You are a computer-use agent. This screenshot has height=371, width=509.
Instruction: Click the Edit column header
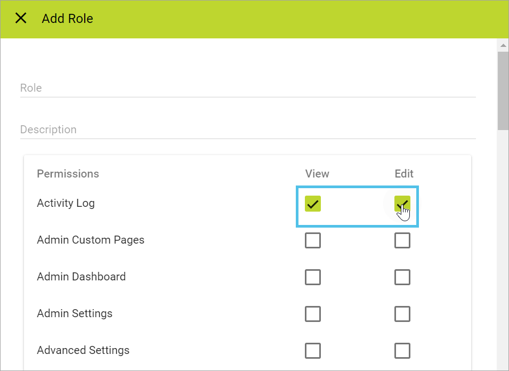(x=403, y=173)
